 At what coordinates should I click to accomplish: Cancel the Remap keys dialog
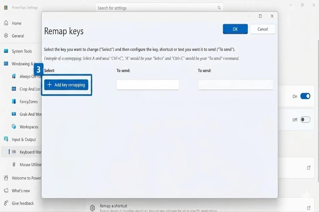coord(263,29)
